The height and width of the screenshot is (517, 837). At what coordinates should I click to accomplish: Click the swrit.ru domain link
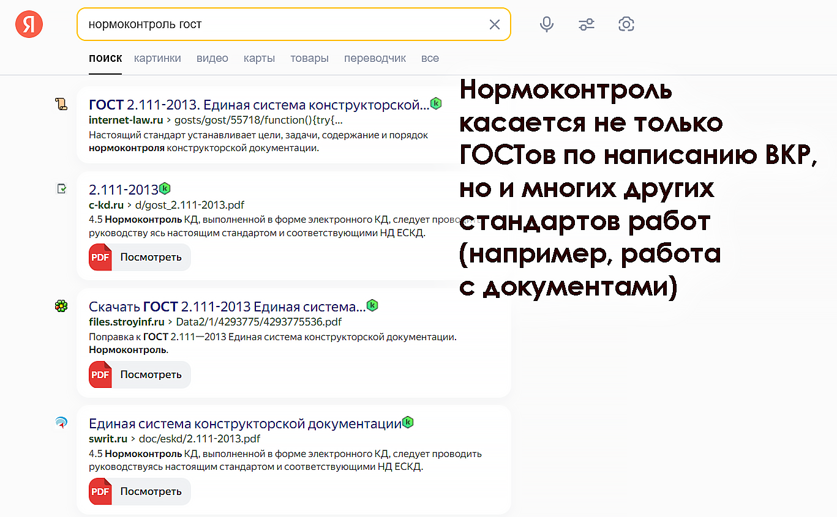(x=108, y=439)
